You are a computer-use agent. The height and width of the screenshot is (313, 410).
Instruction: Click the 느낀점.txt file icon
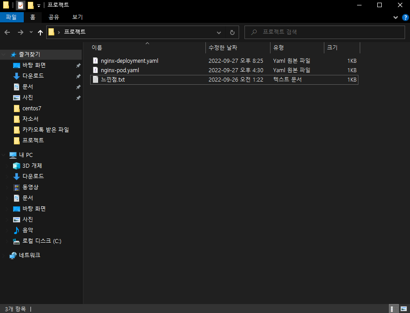[x=96, y=79]
